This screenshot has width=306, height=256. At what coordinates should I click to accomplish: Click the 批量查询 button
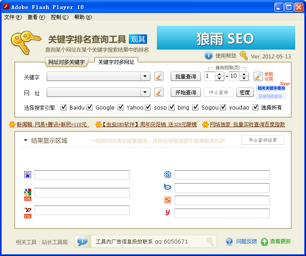point(185,77)
